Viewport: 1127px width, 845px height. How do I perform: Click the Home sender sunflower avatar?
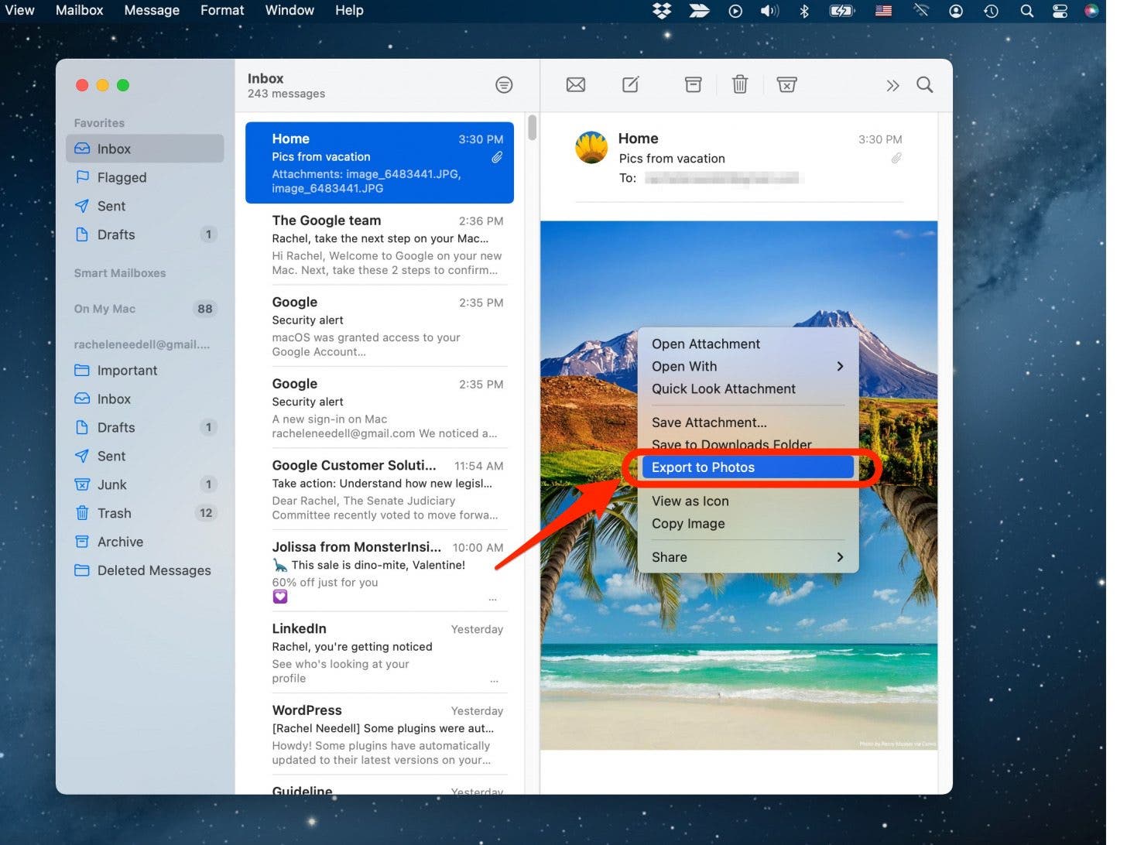(592, 147)
